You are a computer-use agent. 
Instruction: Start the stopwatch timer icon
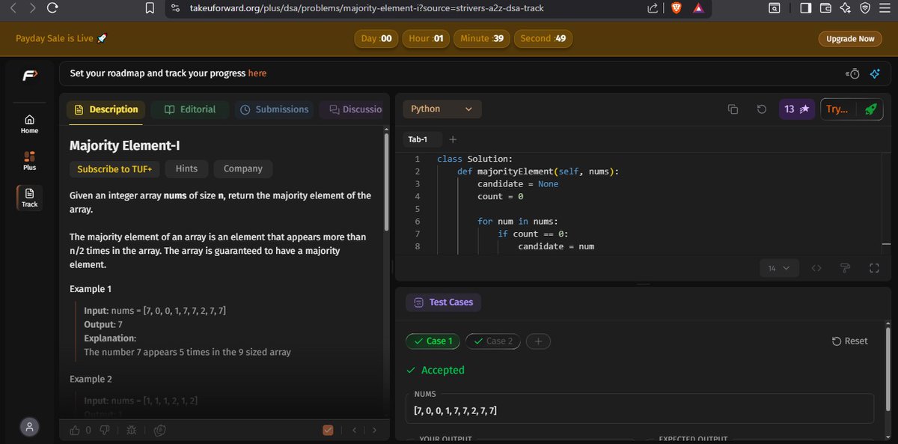click(853, 73)
